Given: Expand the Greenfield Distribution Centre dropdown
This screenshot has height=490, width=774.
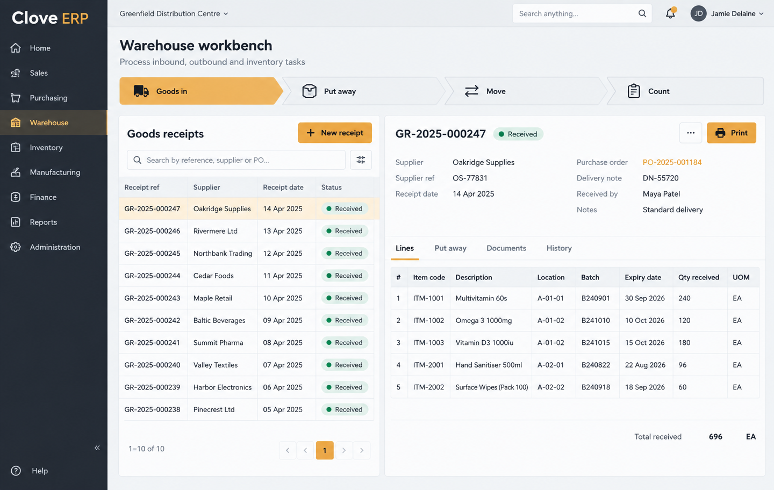Looking at the screenshot, I should pos(174,13).
